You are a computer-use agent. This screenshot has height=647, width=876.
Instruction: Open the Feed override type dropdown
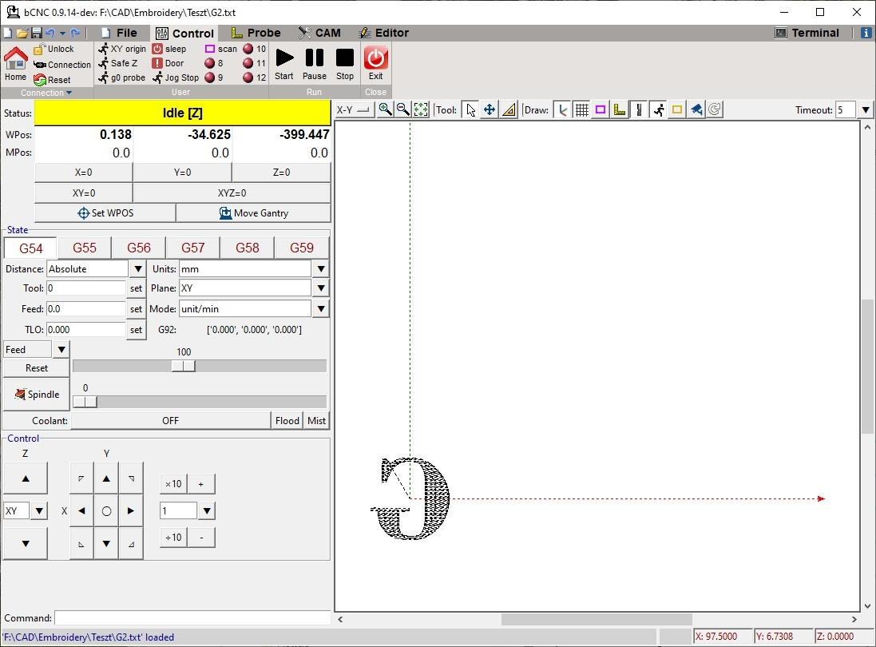61,350
